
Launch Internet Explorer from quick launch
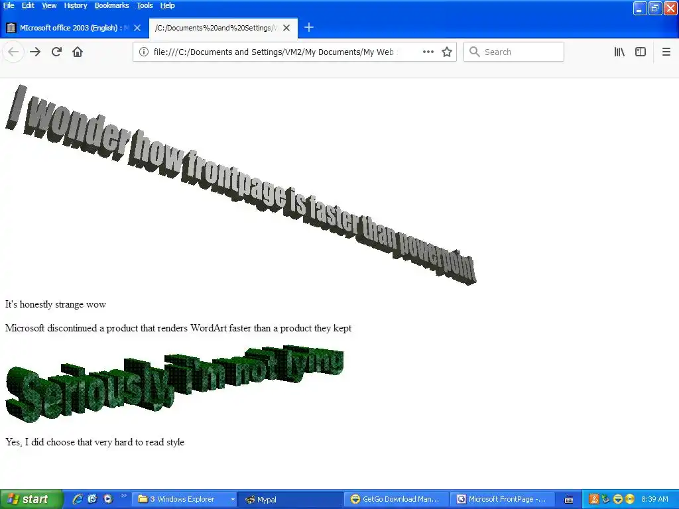(x=78, y=499)
